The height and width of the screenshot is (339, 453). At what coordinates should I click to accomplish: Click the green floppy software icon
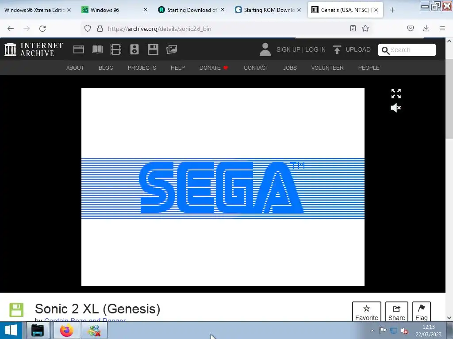(x=16, y=310)
